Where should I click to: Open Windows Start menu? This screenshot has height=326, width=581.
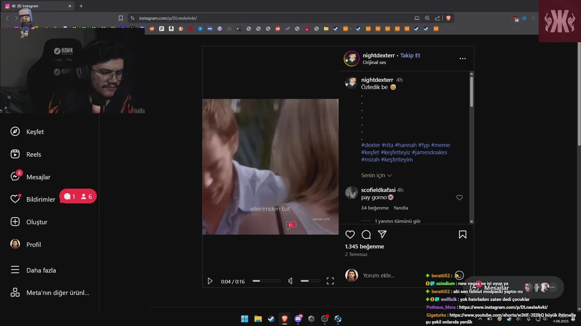pos(245,319)
